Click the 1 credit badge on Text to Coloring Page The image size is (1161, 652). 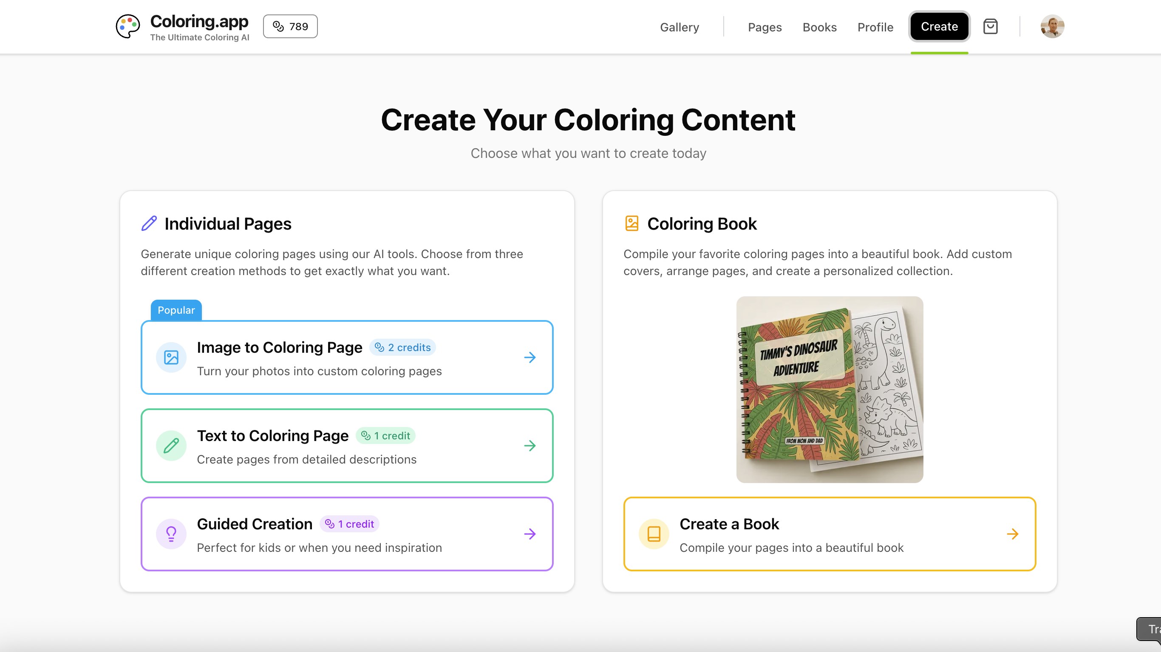[385, 436]
